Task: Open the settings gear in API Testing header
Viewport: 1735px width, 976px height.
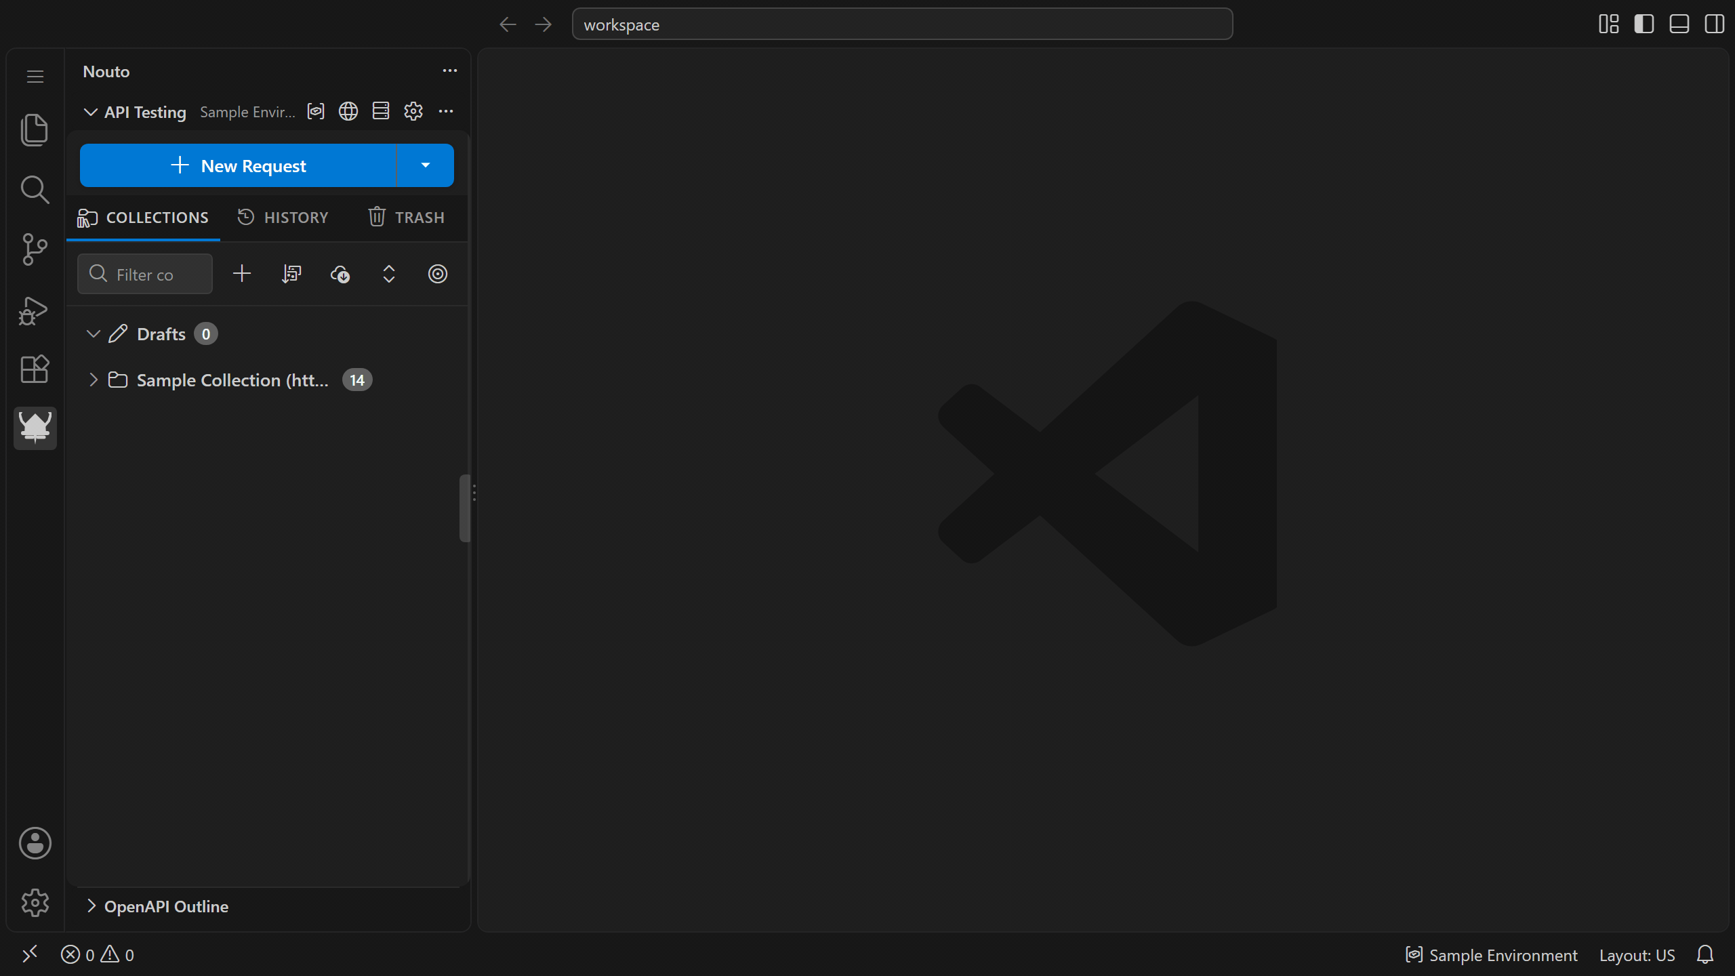Action: tap(413, 111)
